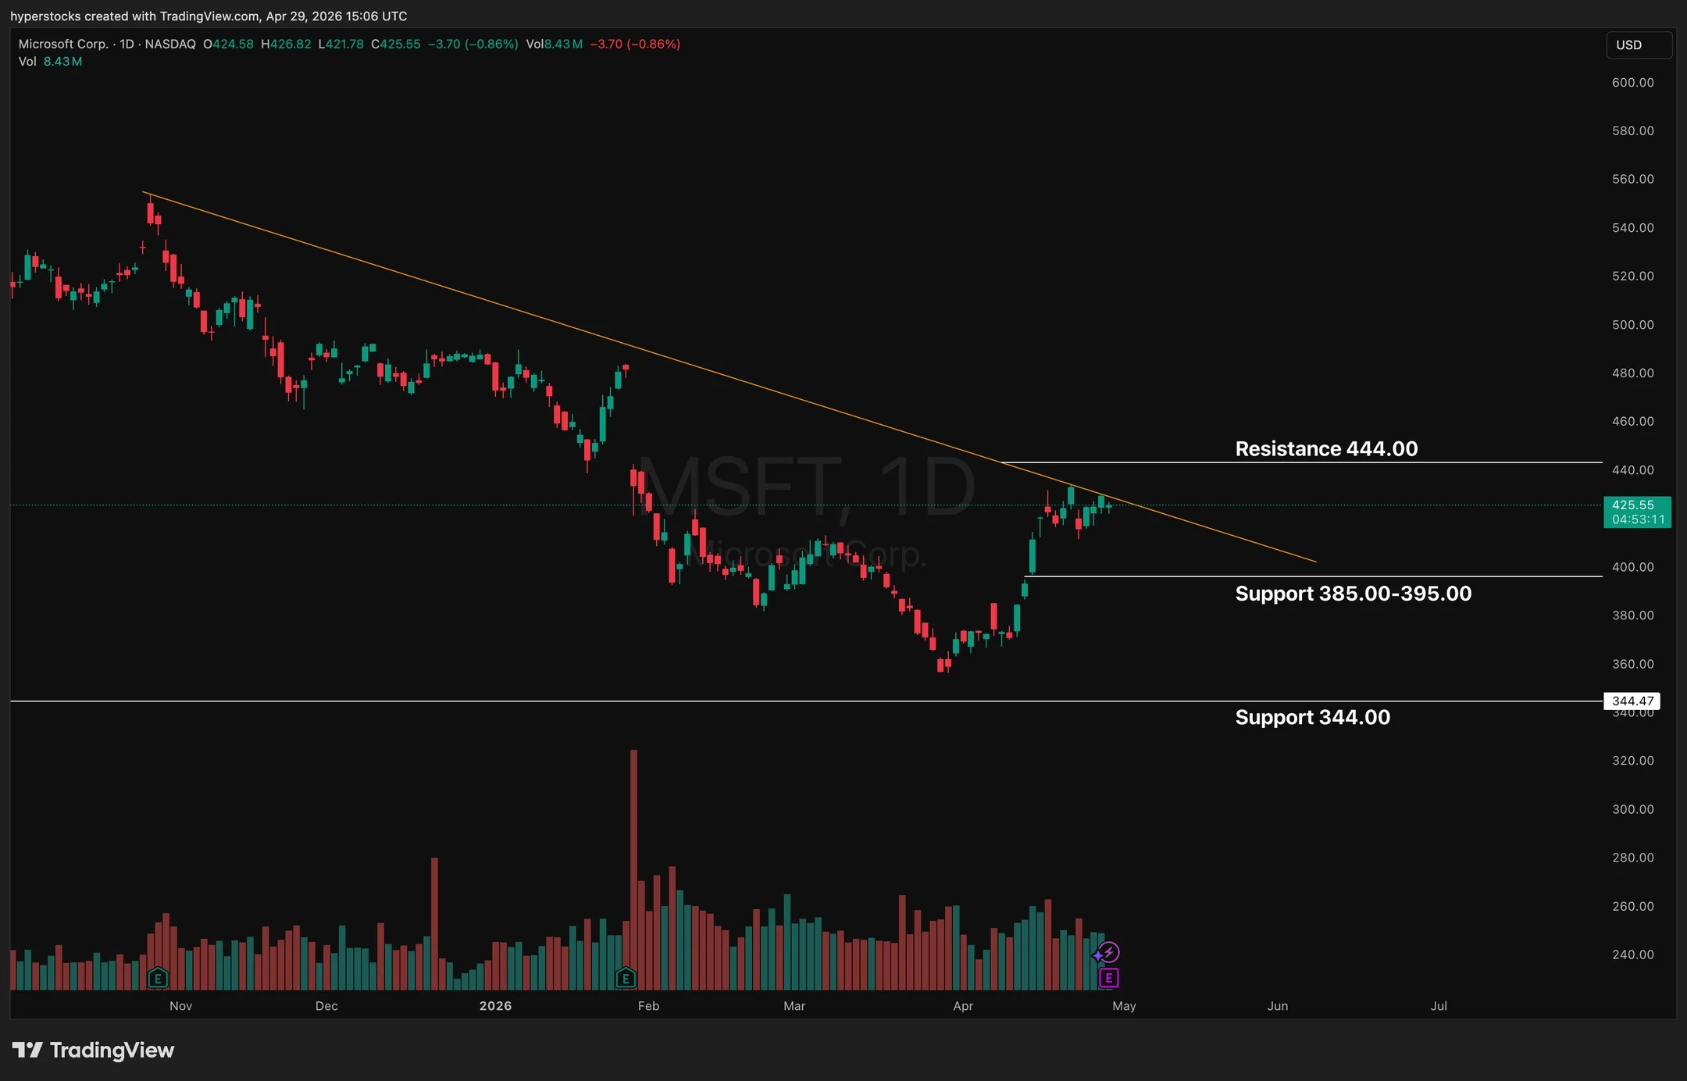The height and width of the screenshot is (1081, 1687).
Task: Click the purple earnings E icon near May
Action: click(1108, 977)
